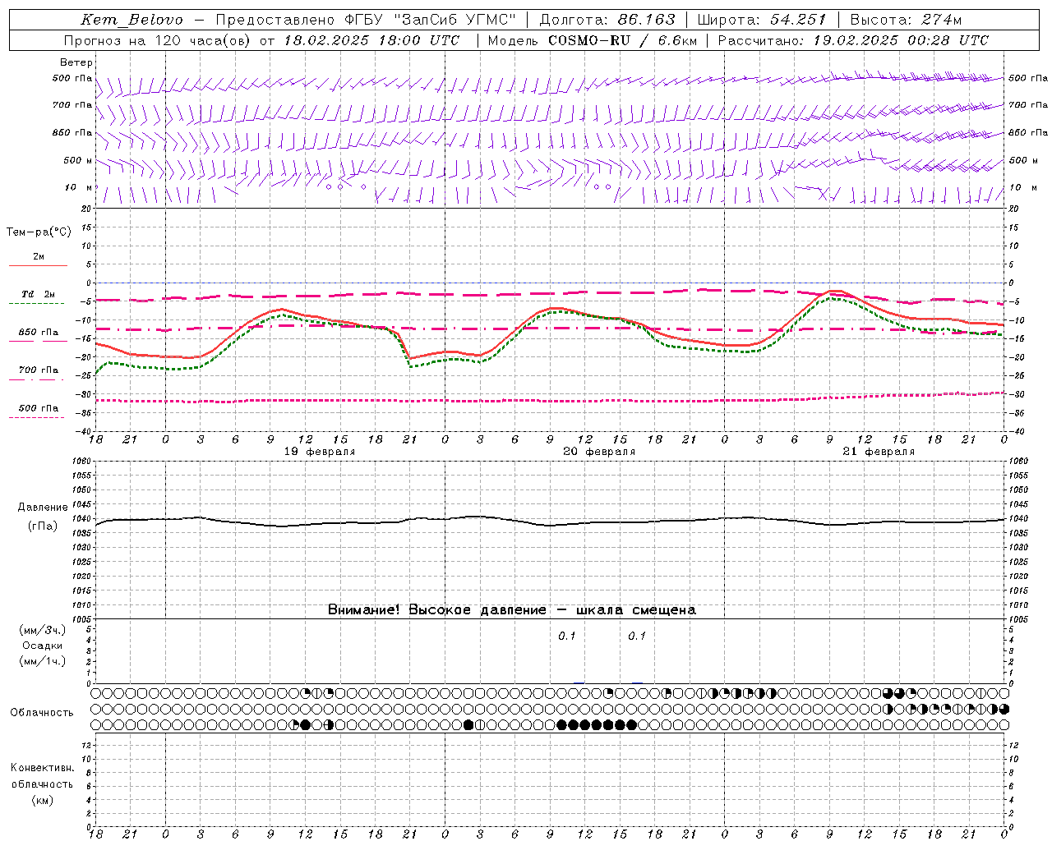Click the date label 20 февраля
The height and width of the screenshot is (841, 1052).
599,452
